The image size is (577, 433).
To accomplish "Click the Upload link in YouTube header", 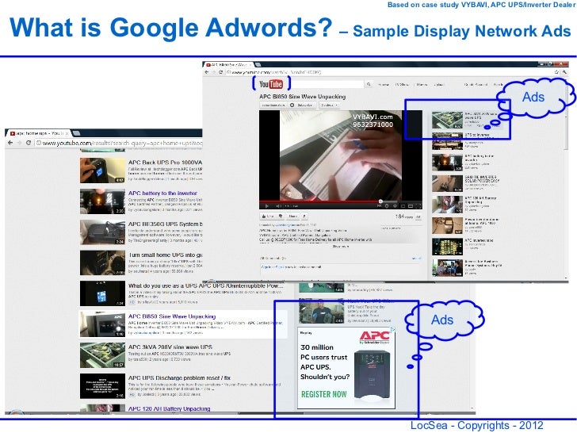I will click(439, 85).
